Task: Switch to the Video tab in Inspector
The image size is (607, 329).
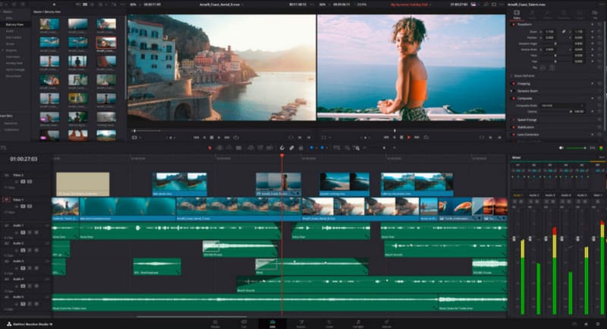Action: pos(517,14)
